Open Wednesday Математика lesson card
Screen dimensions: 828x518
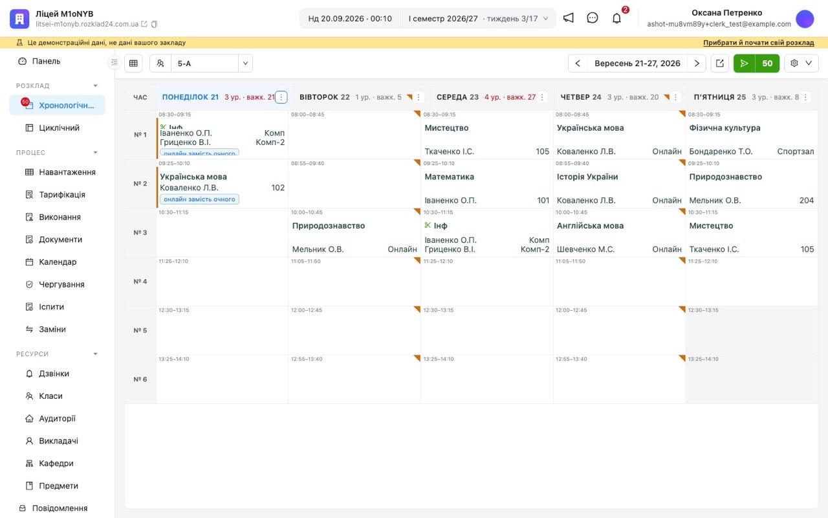pyautogui.click(x=487, y=183)
